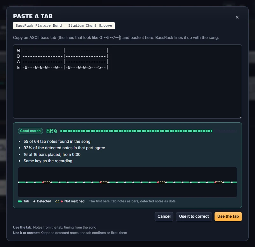Click the PASTE A TAB heading
Image resolution: width=255 pixels, height=247 pixels.
(33, 16)
